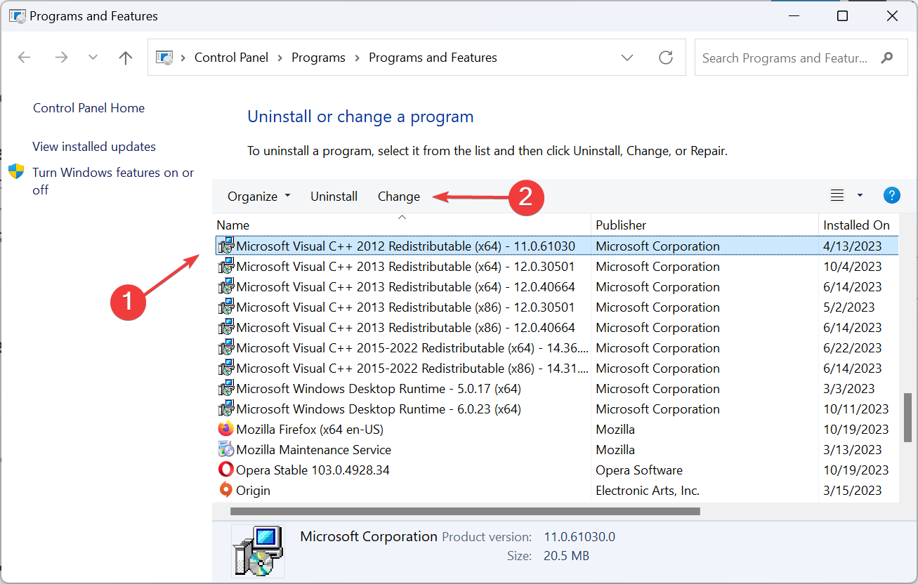Click the Uninstall button
This screenshot has width=918, height=584.
pos(334,197)
